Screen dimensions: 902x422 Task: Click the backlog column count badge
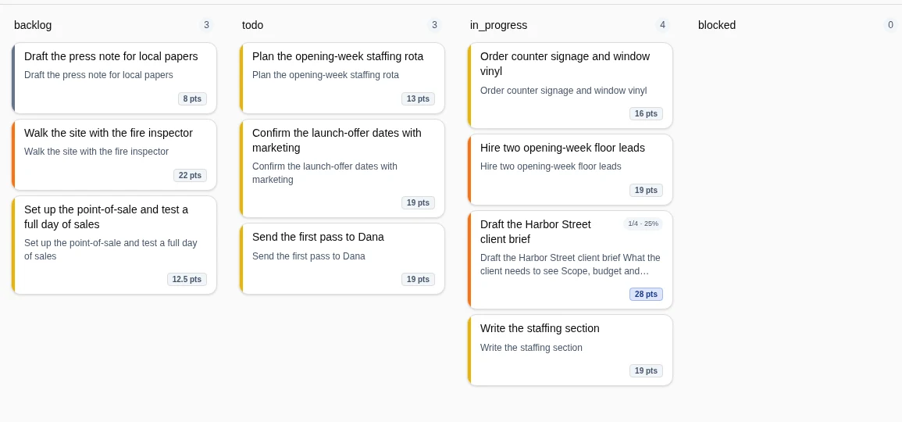(x=206, y=25)
